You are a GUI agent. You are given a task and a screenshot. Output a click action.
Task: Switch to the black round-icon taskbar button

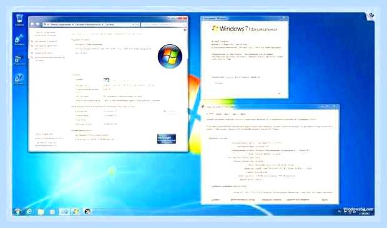(87, 212)
